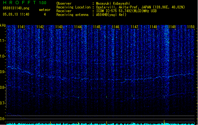
Task: Select the 1143 time marker
Action: click(59, 27)
